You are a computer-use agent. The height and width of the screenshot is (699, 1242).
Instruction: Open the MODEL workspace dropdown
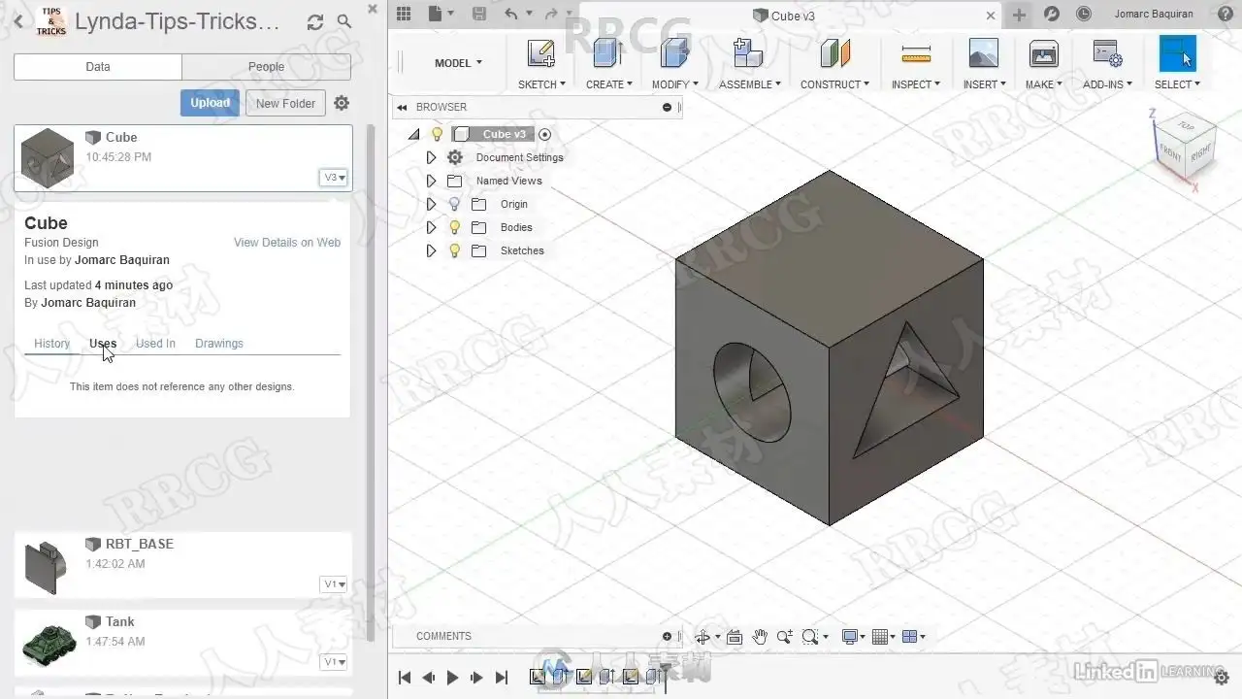click(x=458, y=63)
